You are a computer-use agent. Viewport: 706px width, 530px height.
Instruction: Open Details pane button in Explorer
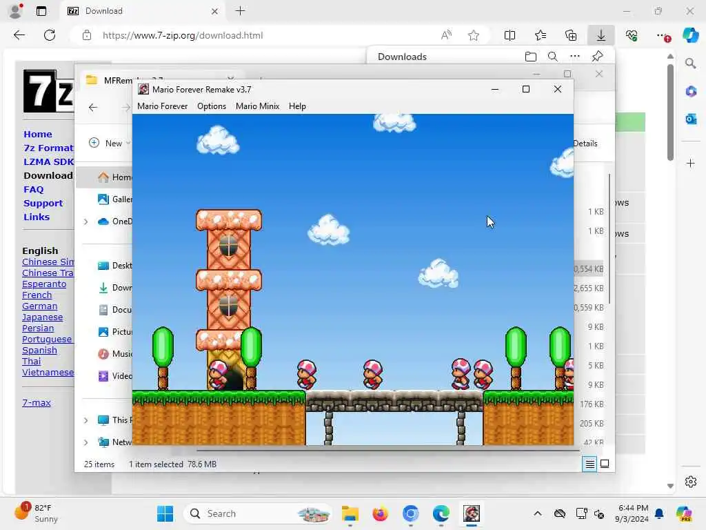pos(585,144)
